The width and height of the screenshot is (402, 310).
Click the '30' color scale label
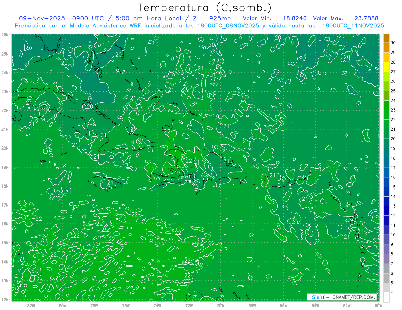[x=393, y=43]
